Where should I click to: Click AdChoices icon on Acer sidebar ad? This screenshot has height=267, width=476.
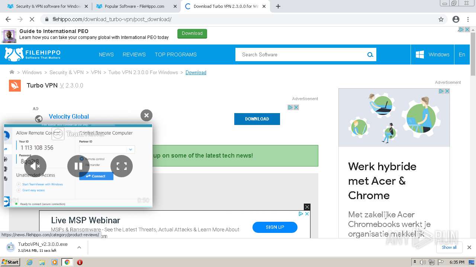[x=441, y=91]
